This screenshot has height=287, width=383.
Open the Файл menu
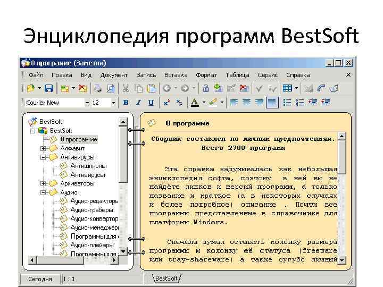(x=36, y=75)
